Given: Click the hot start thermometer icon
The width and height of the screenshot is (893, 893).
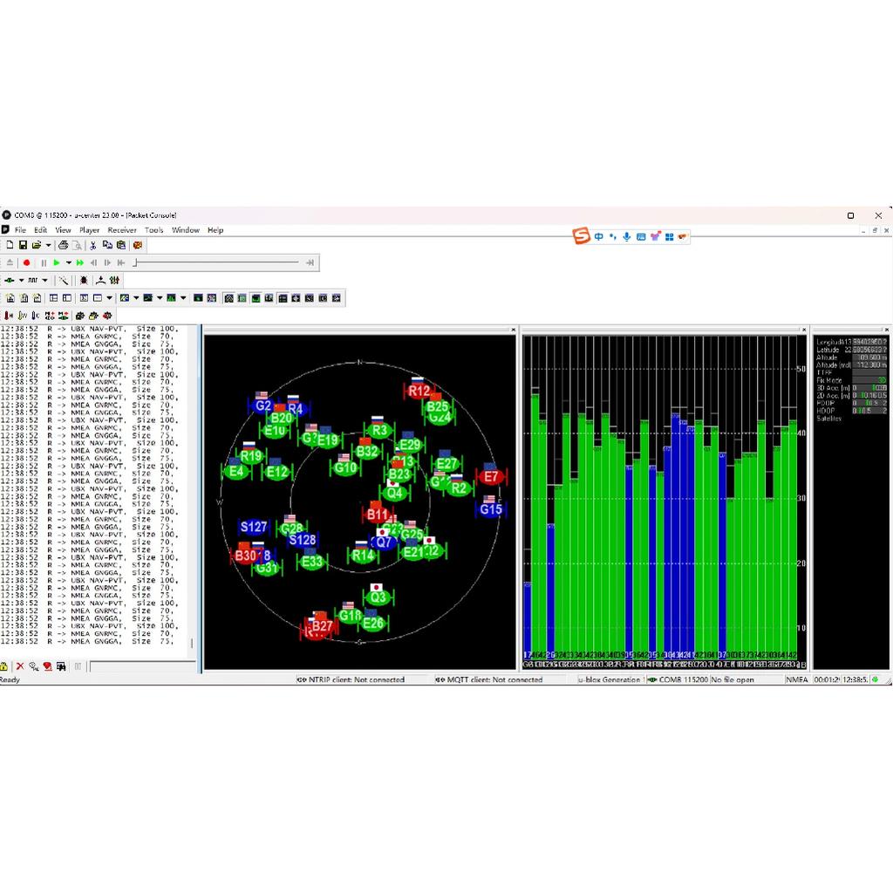Looking at the screenshot, I should [x=9, y=316].
